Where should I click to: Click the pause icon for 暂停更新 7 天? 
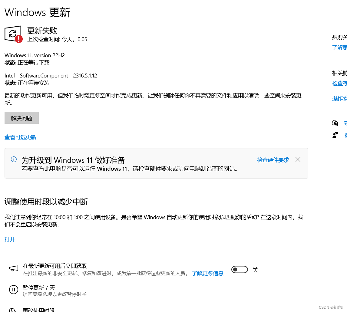14,289
